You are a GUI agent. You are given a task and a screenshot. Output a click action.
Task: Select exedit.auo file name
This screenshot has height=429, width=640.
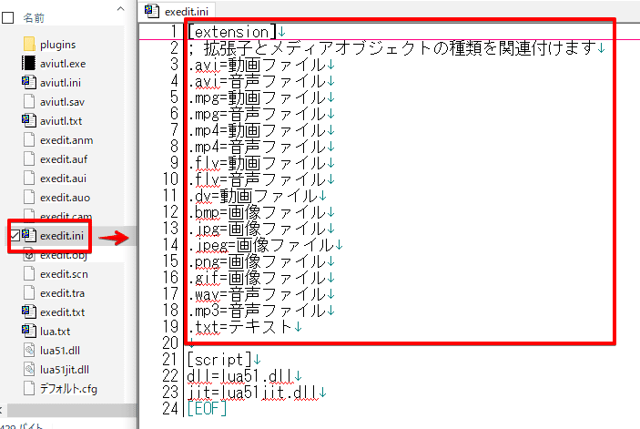(x=65, y=198)
